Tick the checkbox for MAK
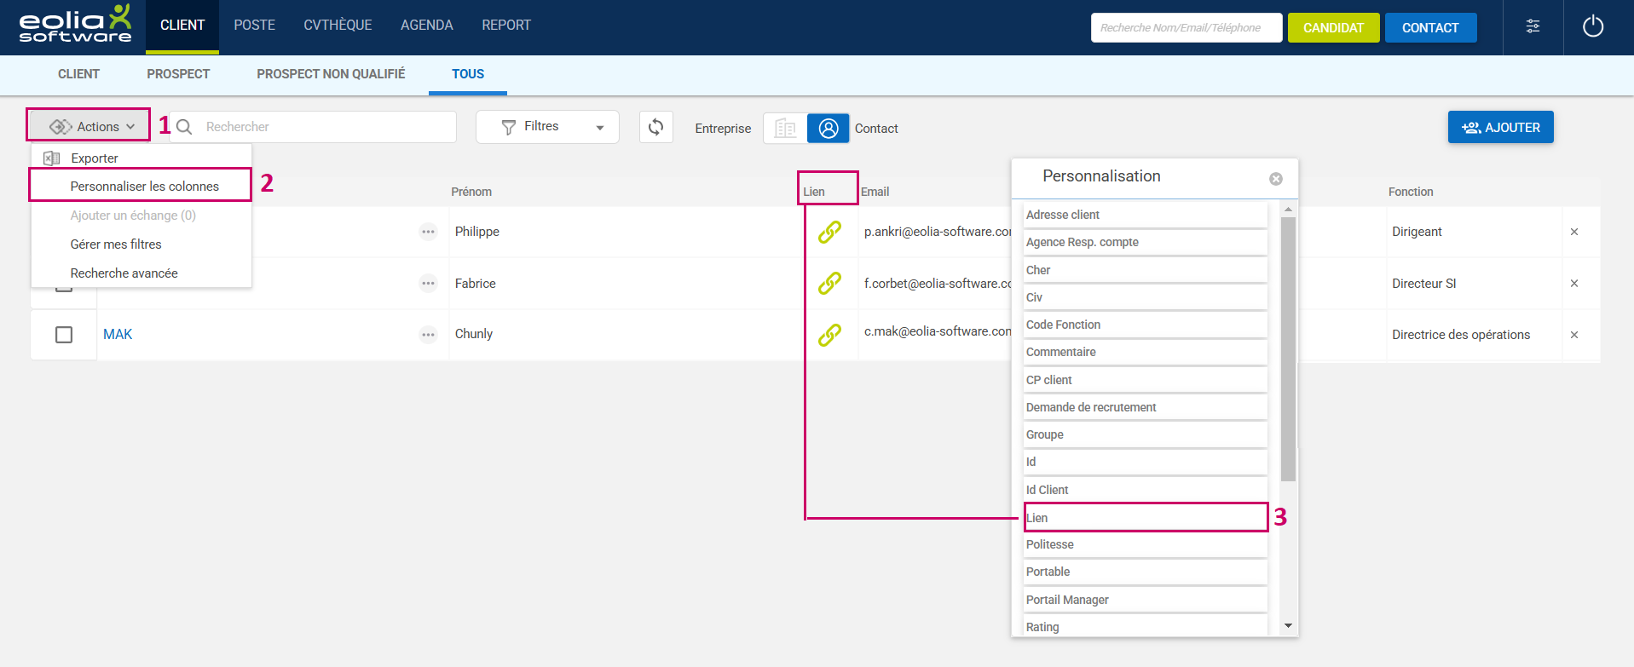Screen dimensions: 1634x667 pyautogui.click(x=64, y=335)
